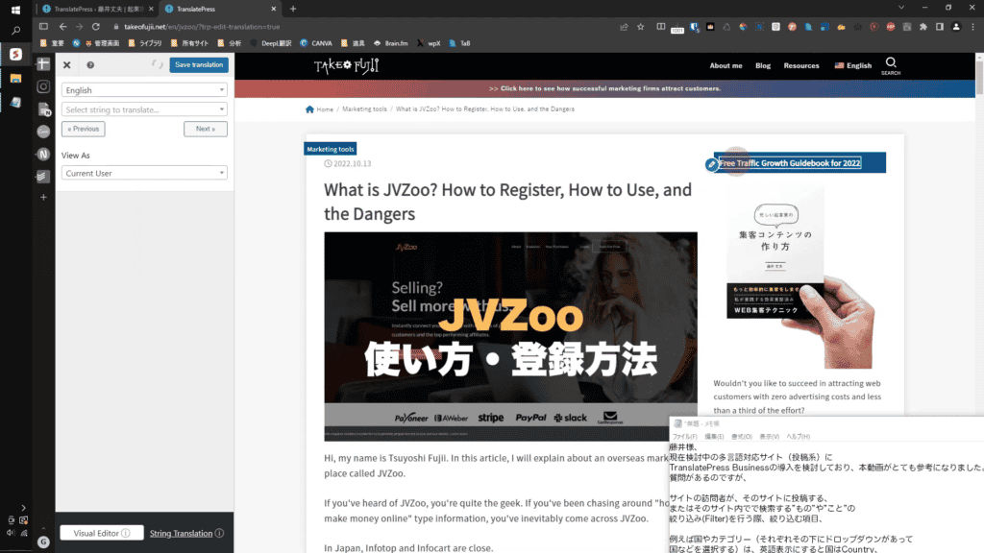Reload the current page
Screen dimensions: 984x553
(96, 26)
